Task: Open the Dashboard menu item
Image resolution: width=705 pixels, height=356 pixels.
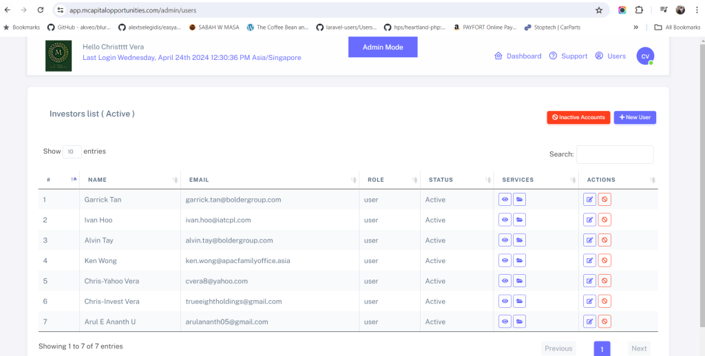Action: tap(518, 56)
